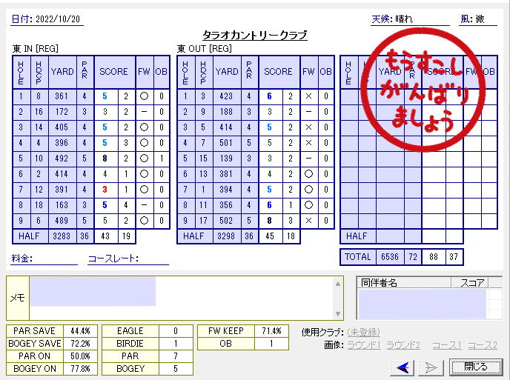Click the BOGEY count 5
This screenshot has height=380, width=510.
coord(176,369)
